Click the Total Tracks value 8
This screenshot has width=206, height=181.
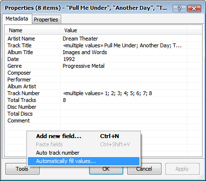pos(64,100)
